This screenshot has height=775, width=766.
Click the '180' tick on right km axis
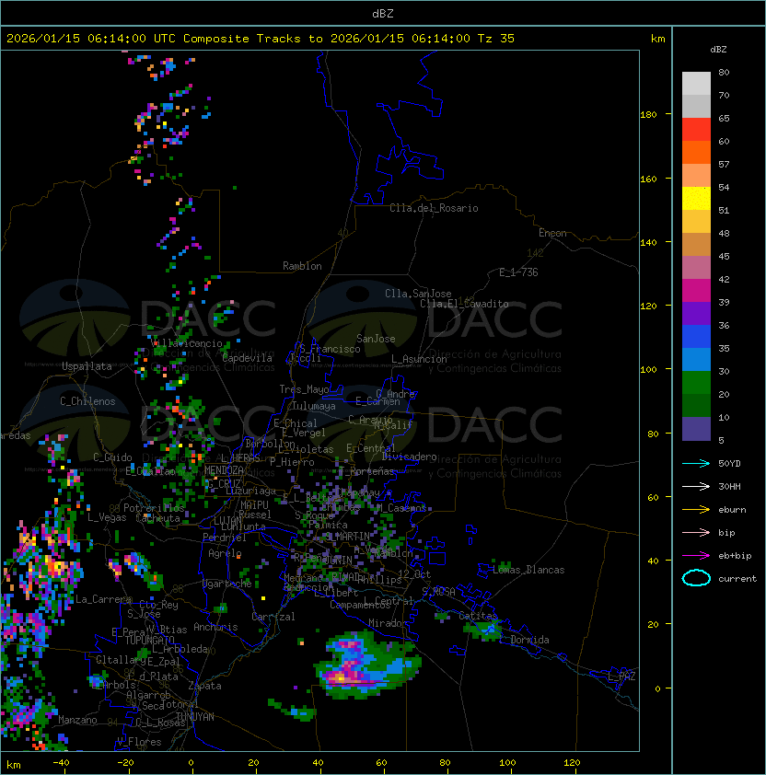click(x=648, y=115)
